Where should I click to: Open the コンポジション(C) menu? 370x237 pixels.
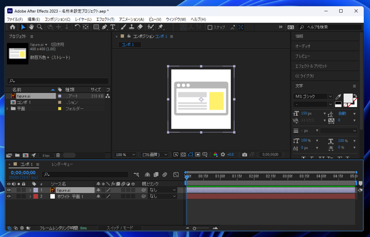57,20
